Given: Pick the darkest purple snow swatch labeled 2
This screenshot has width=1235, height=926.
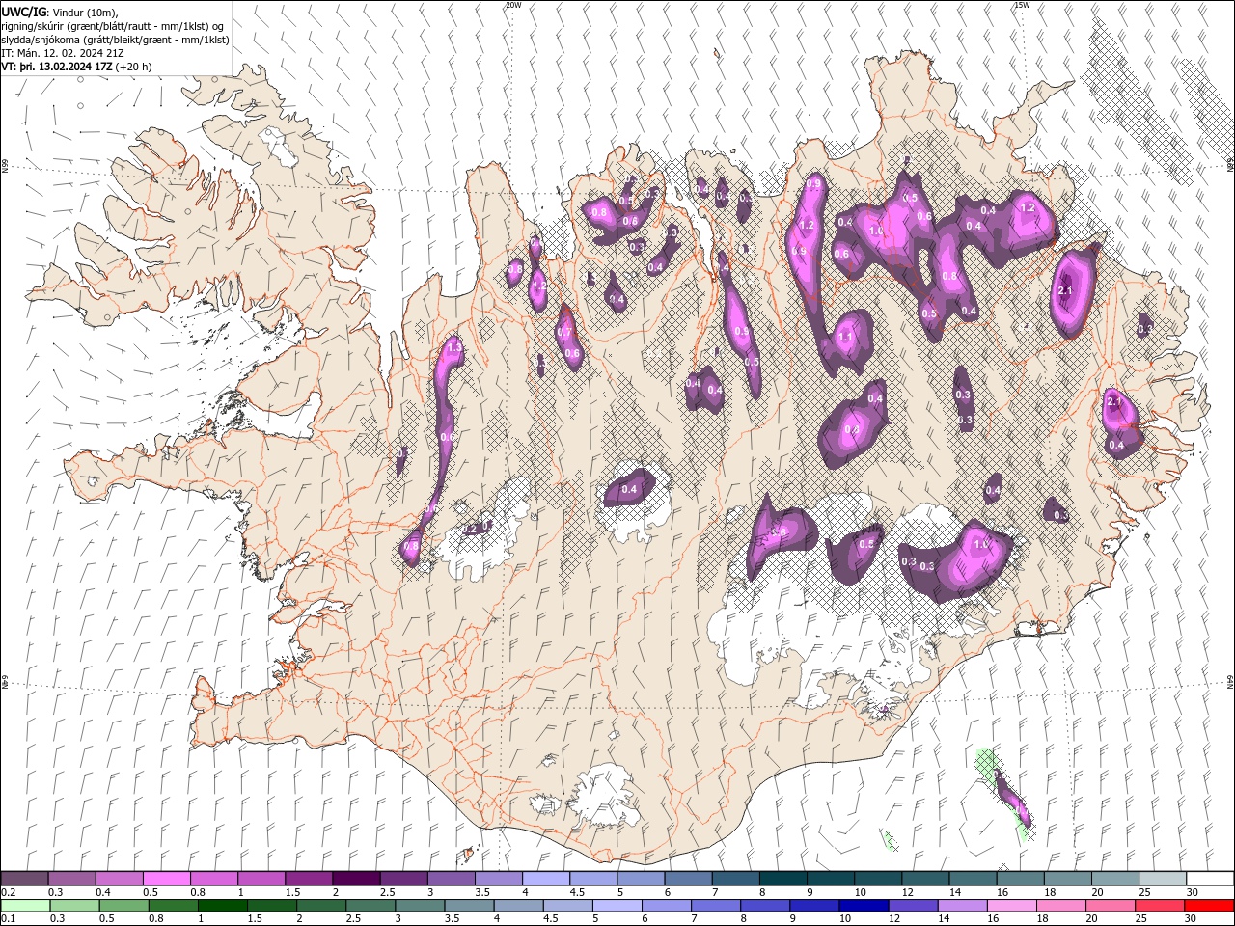Looking at the screenshot, I should (356, 879).
